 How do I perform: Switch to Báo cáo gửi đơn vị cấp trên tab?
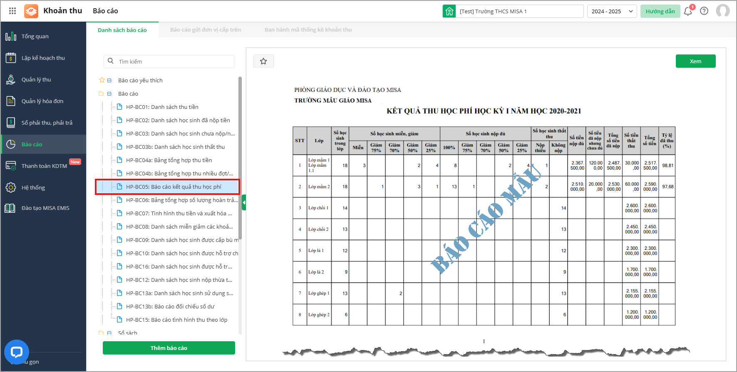(206, 30)
